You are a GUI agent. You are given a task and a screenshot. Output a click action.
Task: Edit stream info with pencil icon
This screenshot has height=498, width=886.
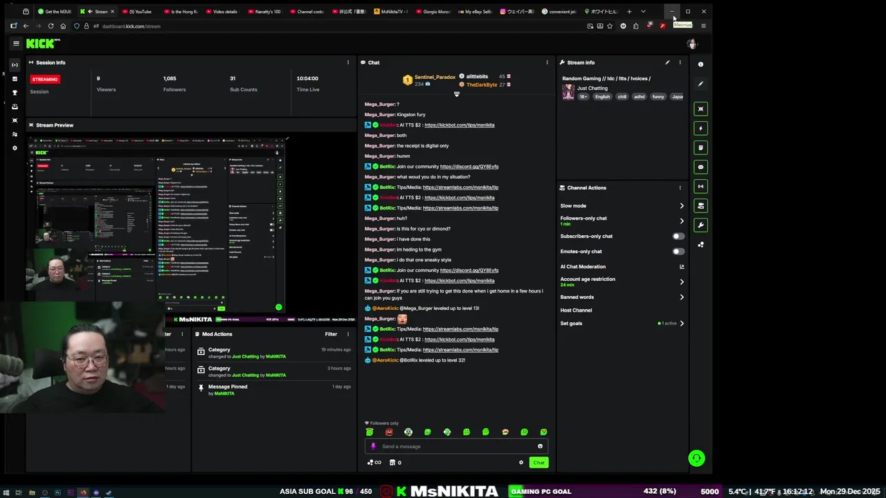[x=667, y=62]
